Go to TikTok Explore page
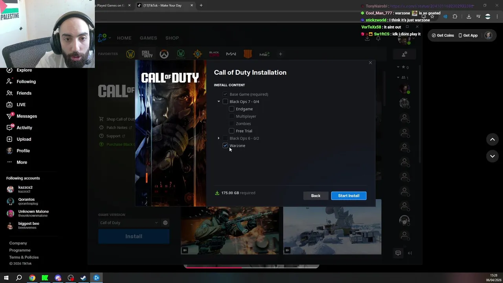The image size is (503, 283). point(20,70)
